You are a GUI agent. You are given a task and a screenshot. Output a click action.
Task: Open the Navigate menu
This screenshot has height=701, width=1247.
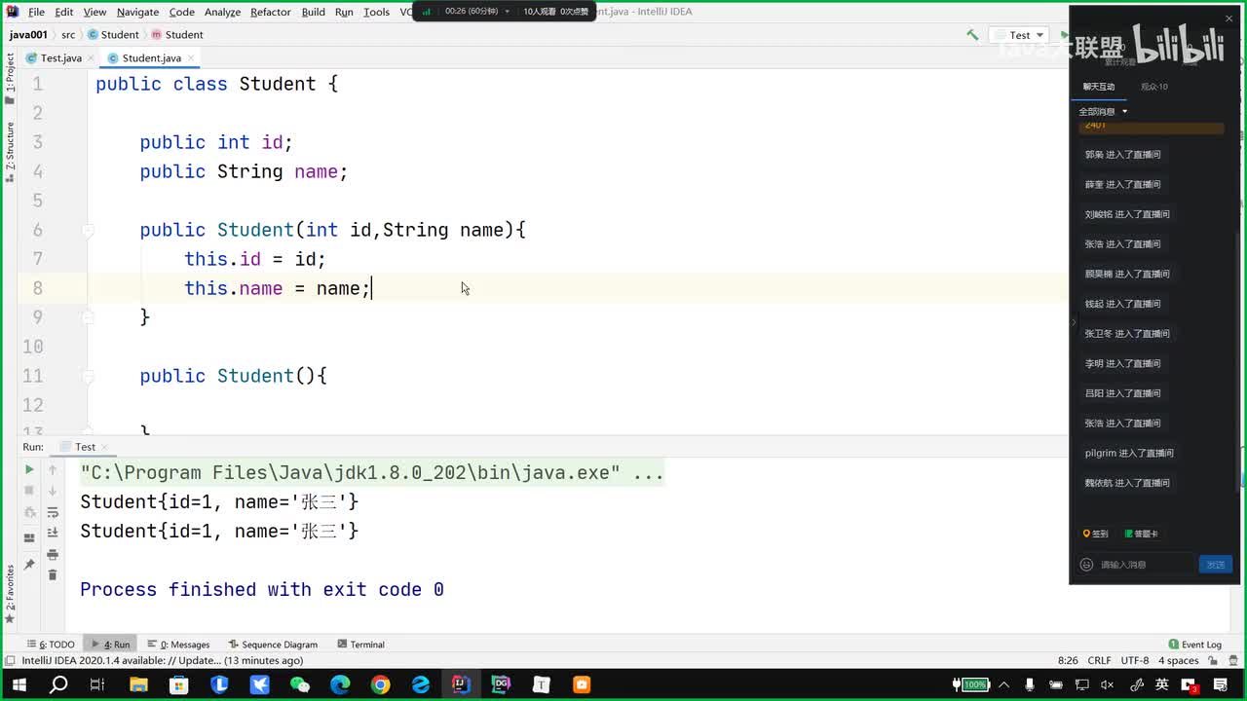pos(137,12)
